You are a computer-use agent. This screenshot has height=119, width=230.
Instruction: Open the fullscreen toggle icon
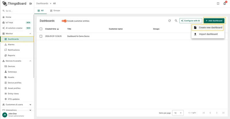tap(218, 3)
